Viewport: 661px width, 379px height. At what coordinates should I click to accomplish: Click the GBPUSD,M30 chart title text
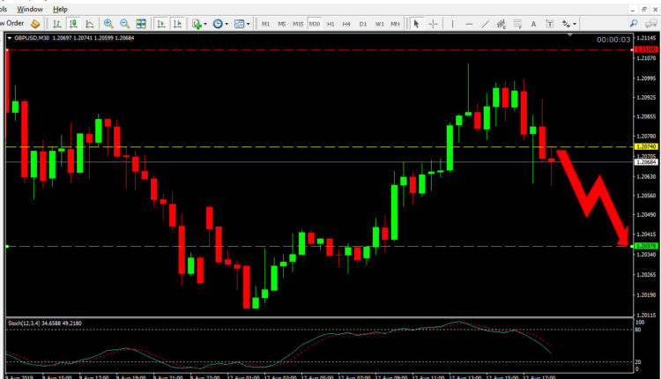click(x=32, y=38)
